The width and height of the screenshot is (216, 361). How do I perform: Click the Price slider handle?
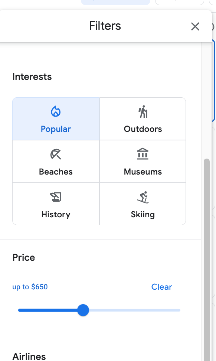[x=83, y=310]
